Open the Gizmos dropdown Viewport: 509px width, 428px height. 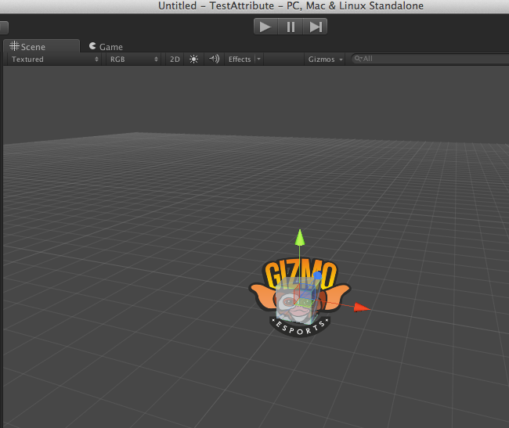click(x=325, y=59)
